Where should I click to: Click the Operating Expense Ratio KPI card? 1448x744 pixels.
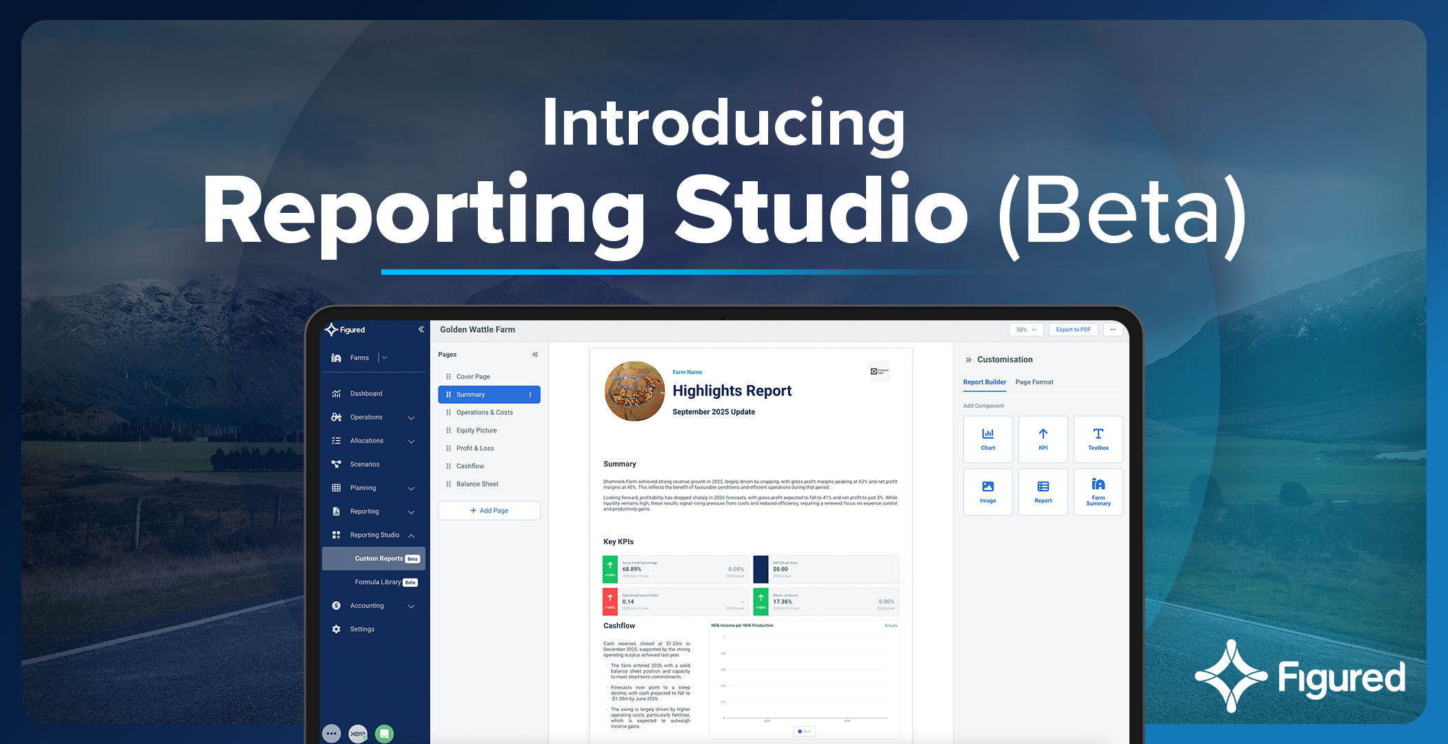675,602
